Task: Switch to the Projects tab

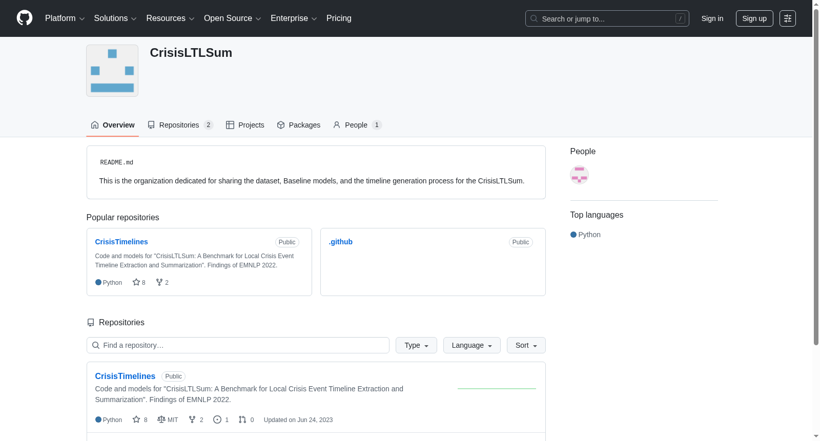Action: click(245, 125)
